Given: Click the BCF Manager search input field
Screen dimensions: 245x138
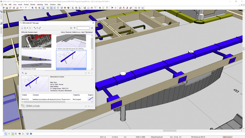Looking at the screenshot, I should (x=83, y=28).
